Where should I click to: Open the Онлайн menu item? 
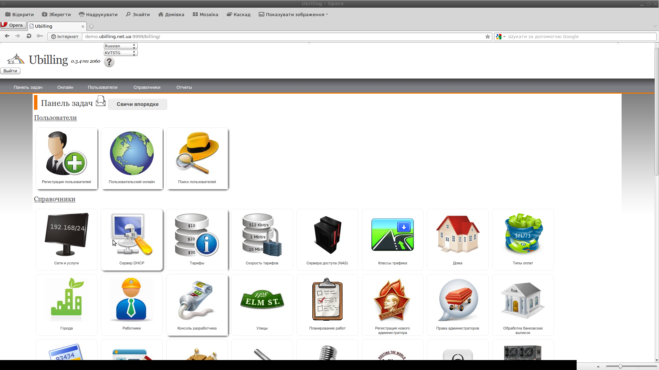(x=65, y=87)
